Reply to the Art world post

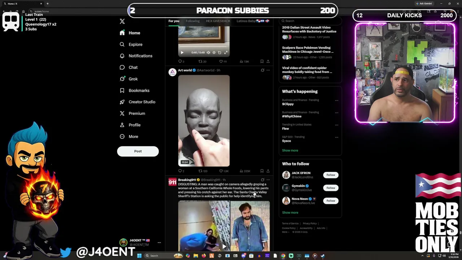pos(181,171)
